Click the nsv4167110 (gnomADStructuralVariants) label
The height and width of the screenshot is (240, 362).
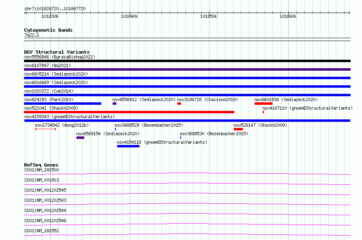(x=307, y=108)
